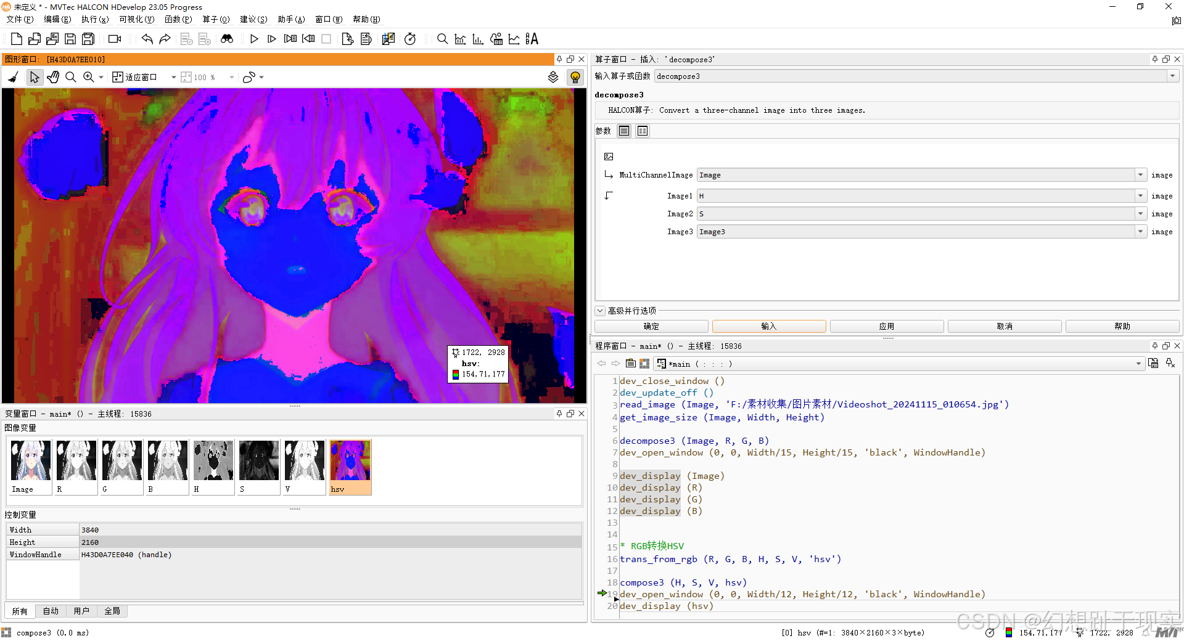
Task: Open the zoom-in tool dropdown arrow
Action: tap(101, 77)
